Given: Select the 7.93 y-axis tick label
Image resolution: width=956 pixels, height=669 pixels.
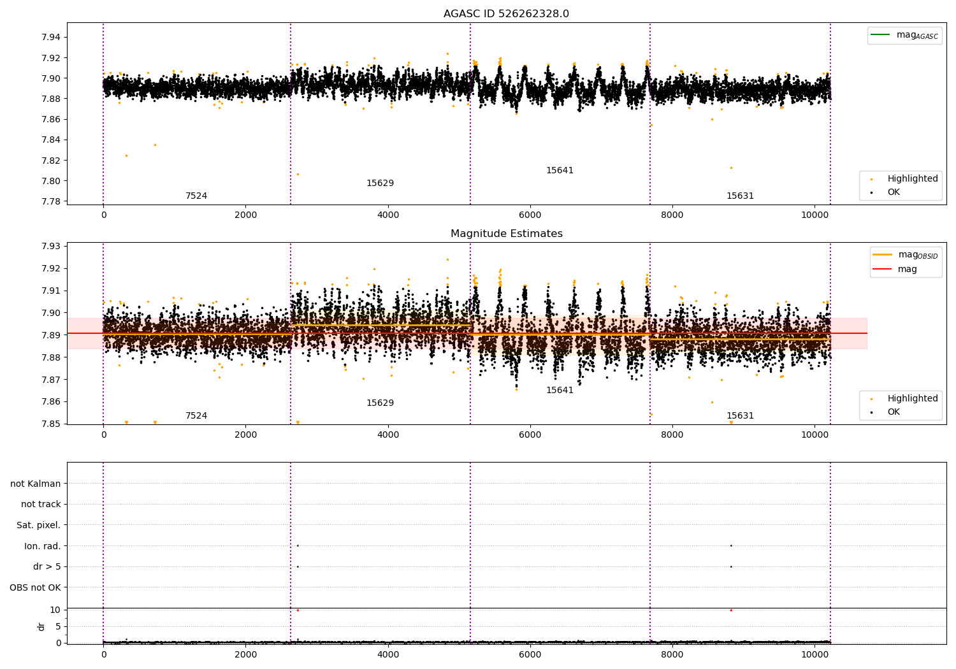Looking at the screenshot, I should pyautogui.click(x=50, y=246).
